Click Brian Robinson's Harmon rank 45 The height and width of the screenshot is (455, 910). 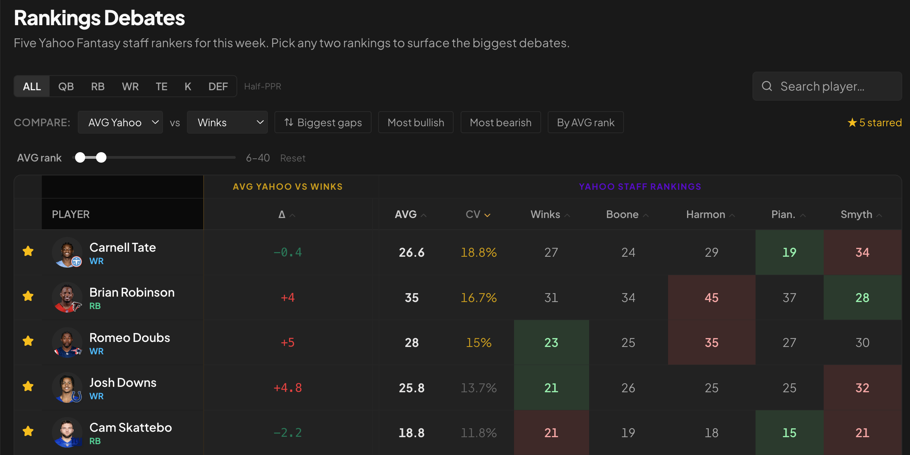point(711,298)
